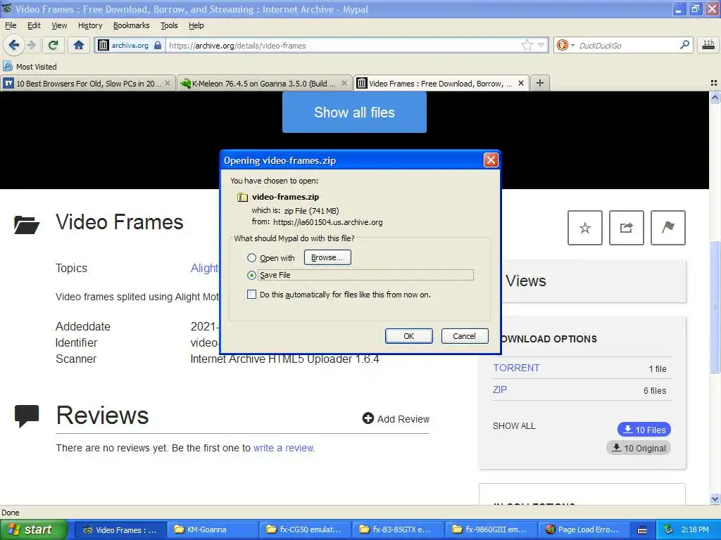This screenshot has height=540, width=721.
Task: Follow the write a review link
Action: tap(284, 448)
